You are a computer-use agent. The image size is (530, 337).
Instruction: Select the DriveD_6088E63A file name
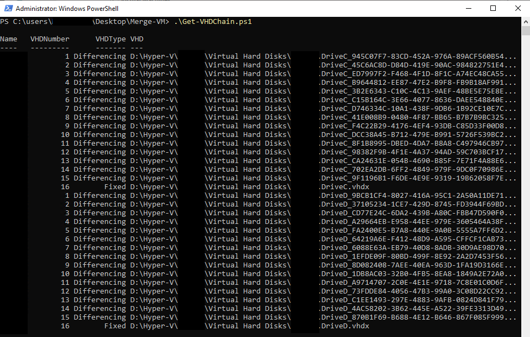[418, 248]
